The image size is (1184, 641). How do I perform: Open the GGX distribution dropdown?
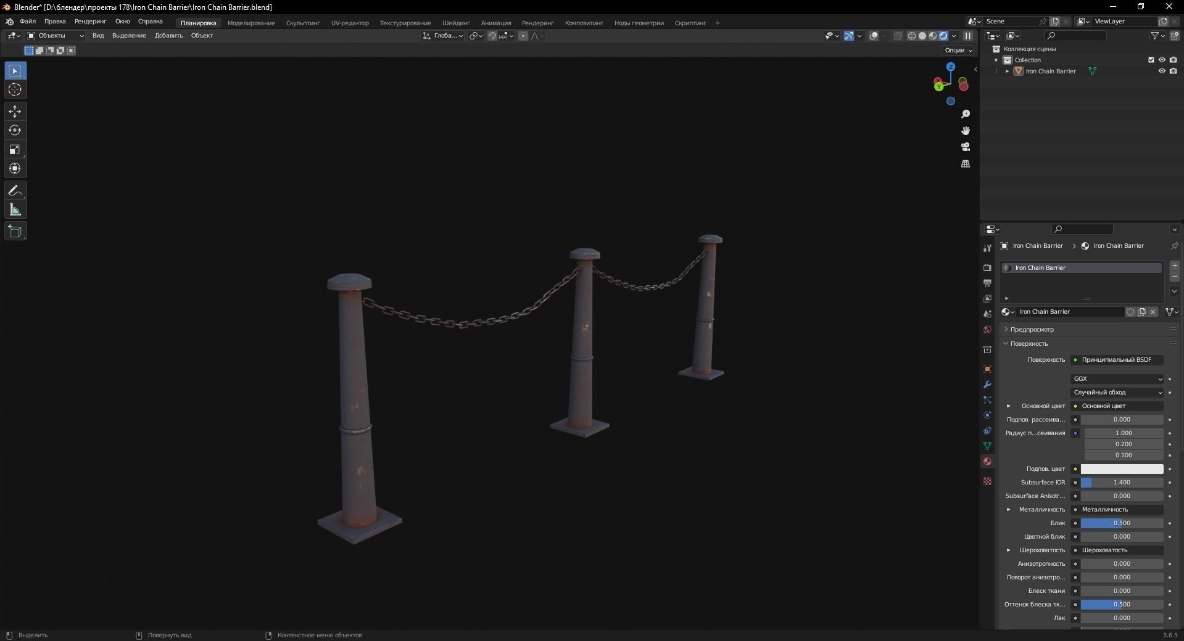tap(1117, 379)
